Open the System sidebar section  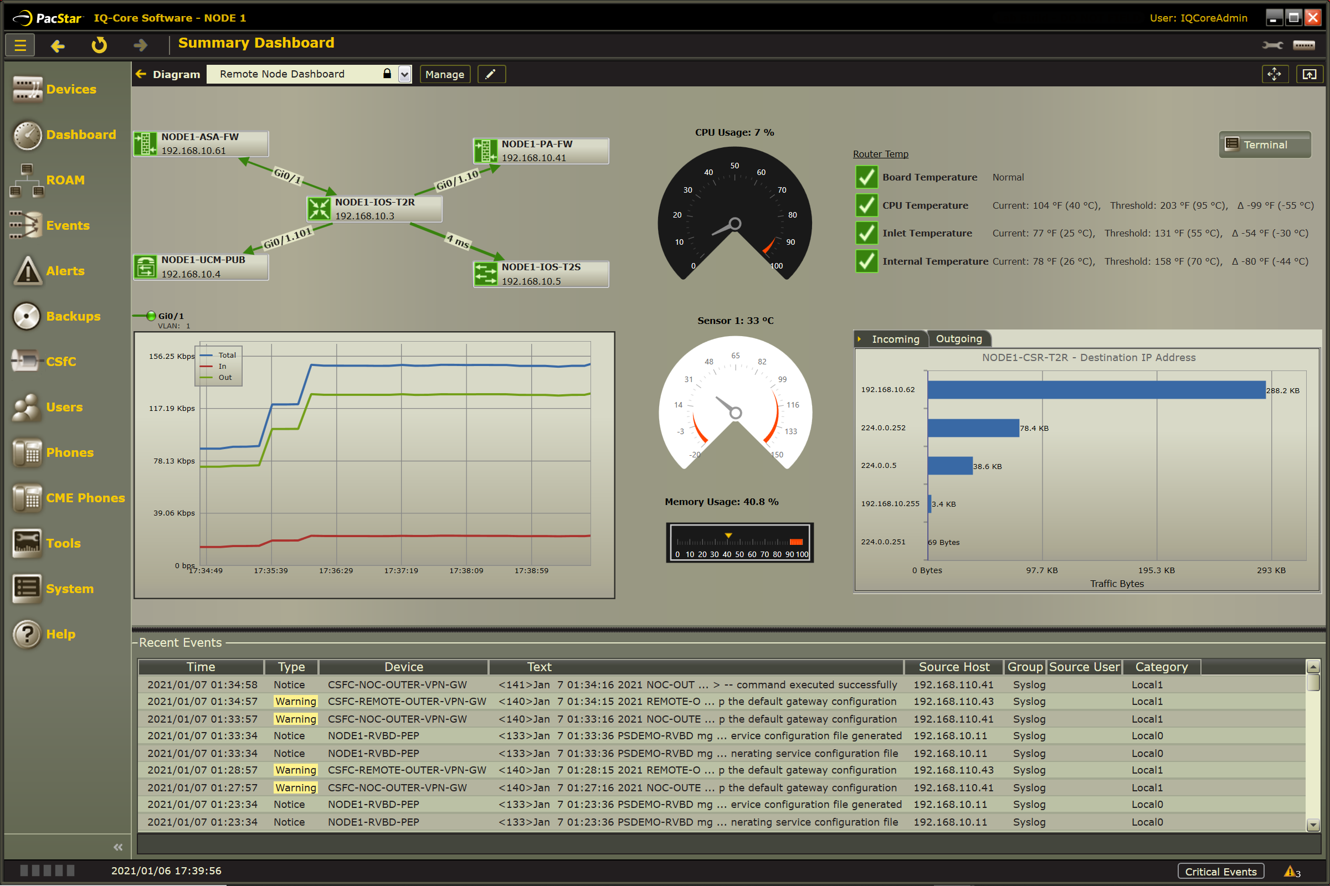click(x=53, y=589)
